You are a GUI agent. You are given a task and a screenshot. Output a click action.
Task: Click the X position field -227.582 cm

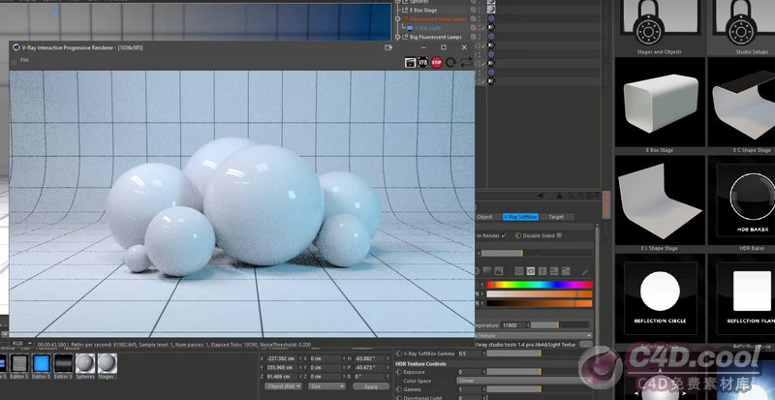tap(280, 358)
